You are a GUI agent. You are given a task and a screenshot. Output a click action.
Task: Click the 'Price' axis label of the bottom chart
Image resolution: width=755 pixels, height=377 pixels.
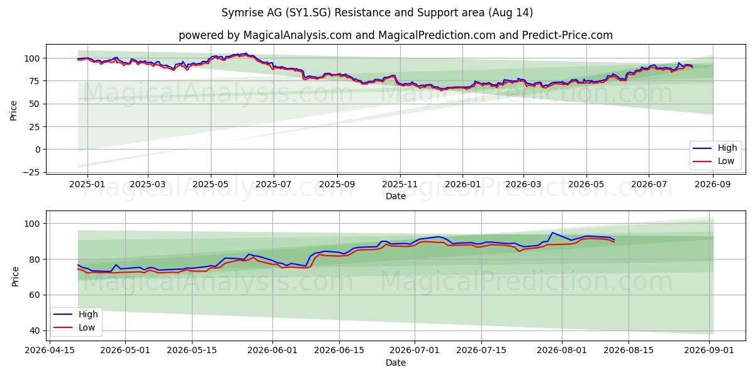click(16, 276)
